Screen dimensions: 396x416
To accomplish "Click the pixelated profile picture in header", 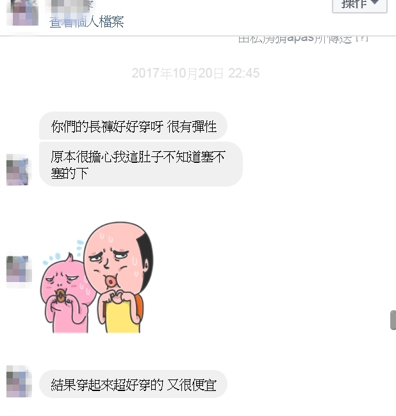I will click(22, 12).
